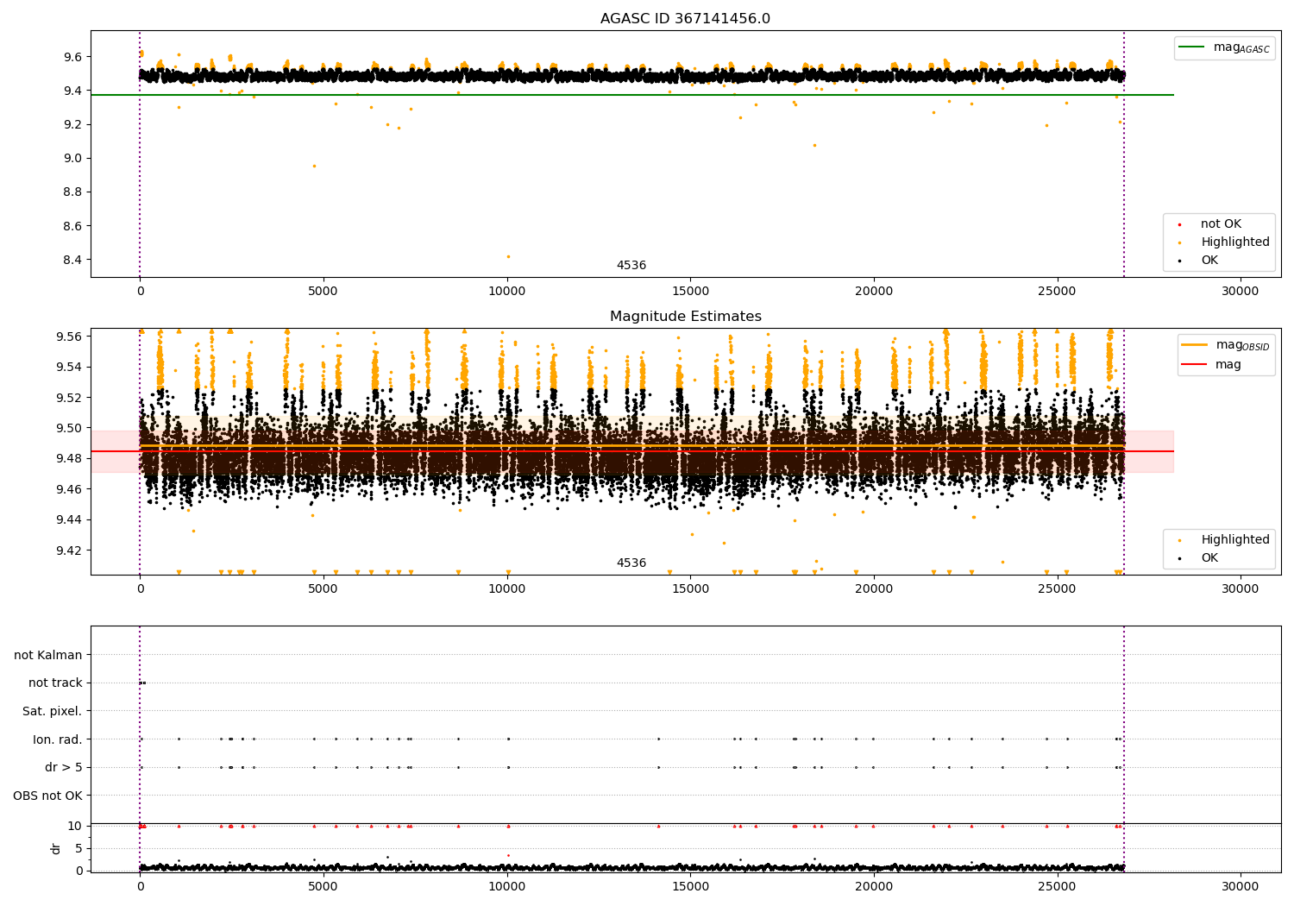
Task: Click the Highlighted marker in middle plot legend
Action: click(x=1179, y=540)
